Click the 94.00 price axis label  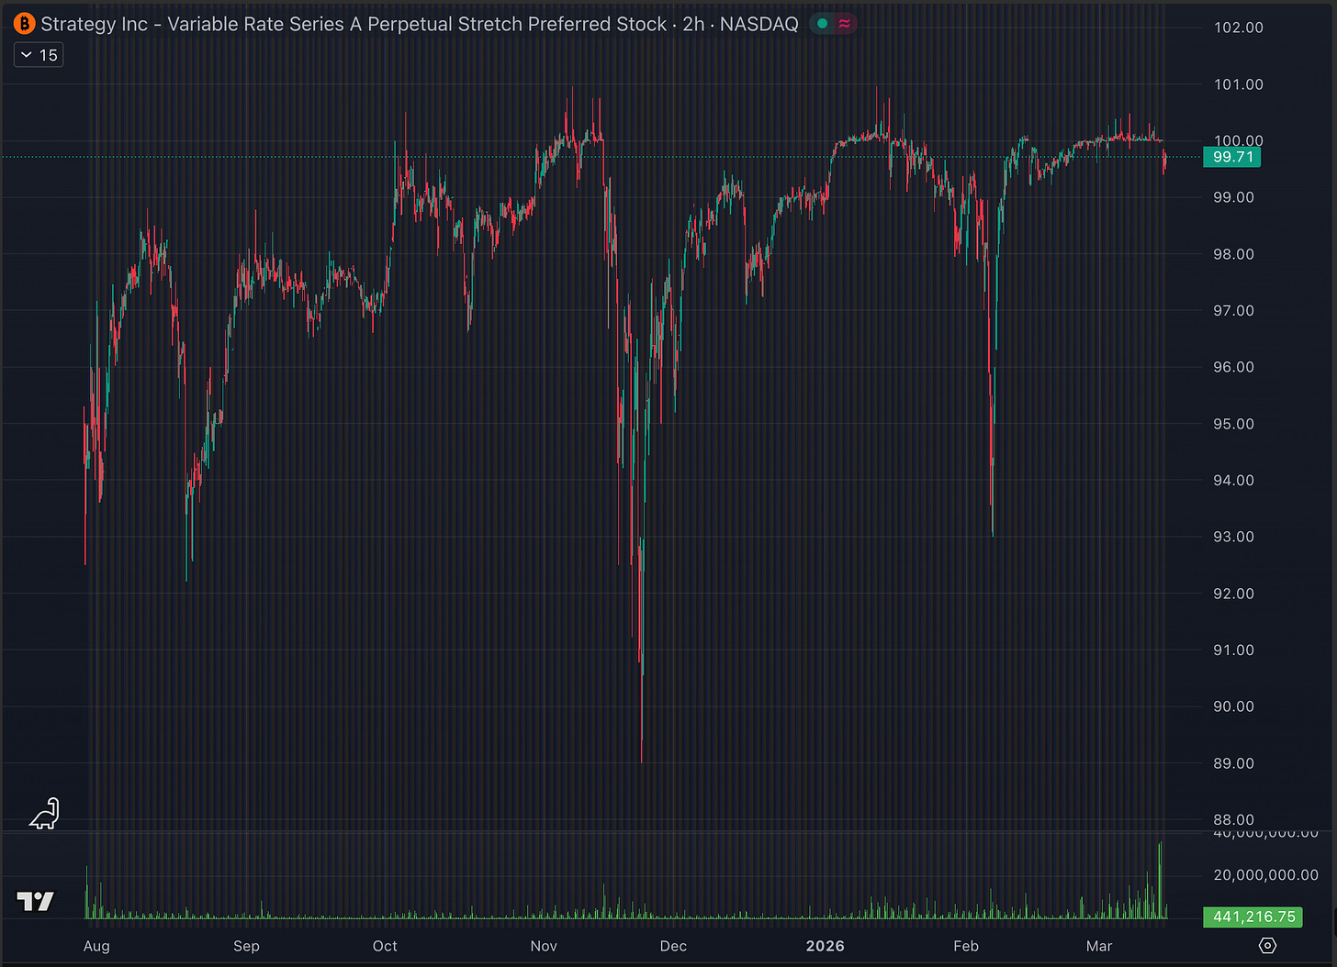pos(1233,481)
